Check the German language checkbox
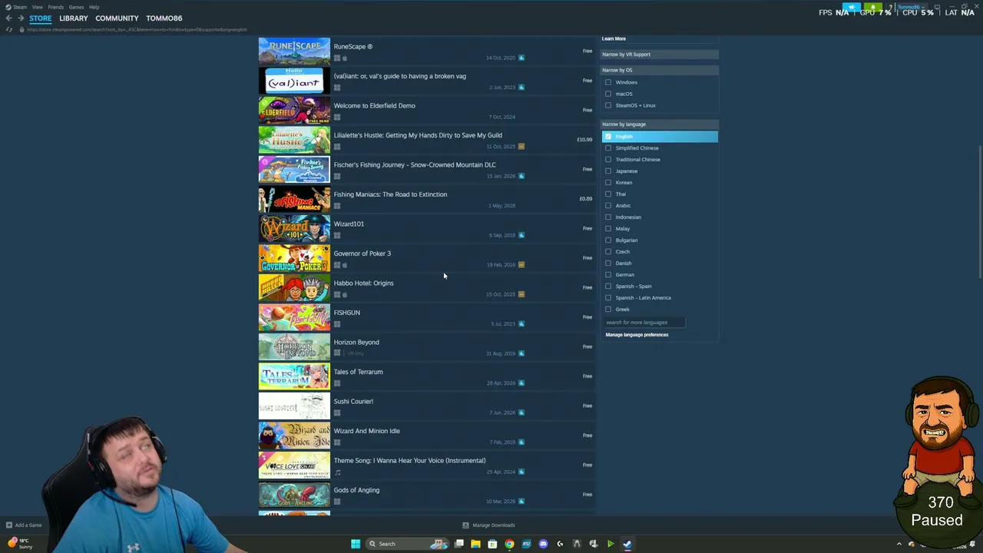The height and width of the screenshot is (553, 983). pos(608,275)
